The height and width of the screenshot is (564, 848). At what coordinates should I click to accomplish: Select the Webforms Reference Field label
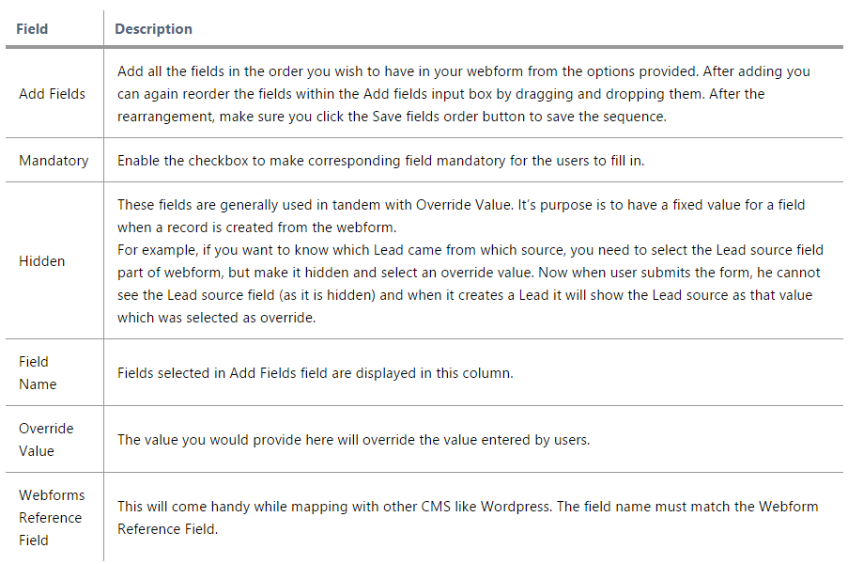52,517
